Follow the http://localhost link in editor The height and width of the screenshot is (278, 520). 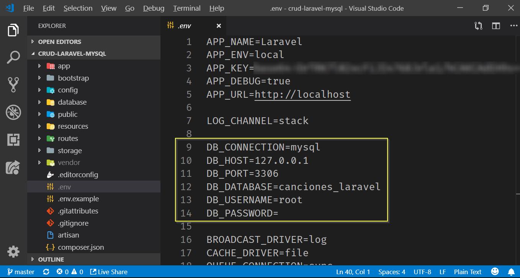pos(303,94)
